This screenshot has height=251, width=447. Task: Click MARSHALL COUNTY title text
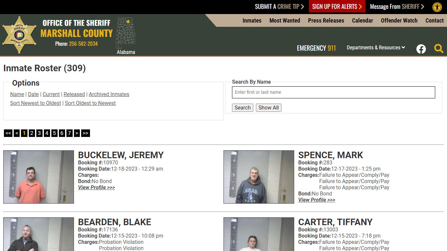(77, 33)
